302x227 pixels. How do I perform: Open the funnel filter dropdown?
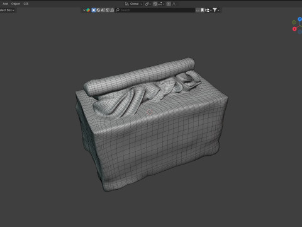pyautogui.click(x=216, y=10)
